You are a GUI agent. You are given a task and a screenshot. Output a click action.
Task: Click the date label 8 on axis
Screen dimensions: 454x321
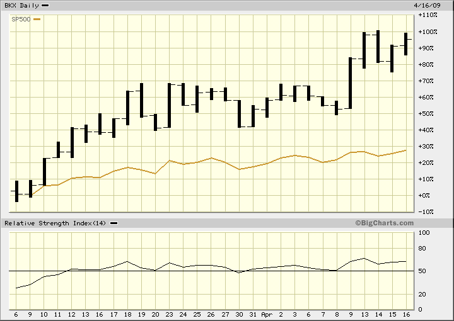(337, 314)
